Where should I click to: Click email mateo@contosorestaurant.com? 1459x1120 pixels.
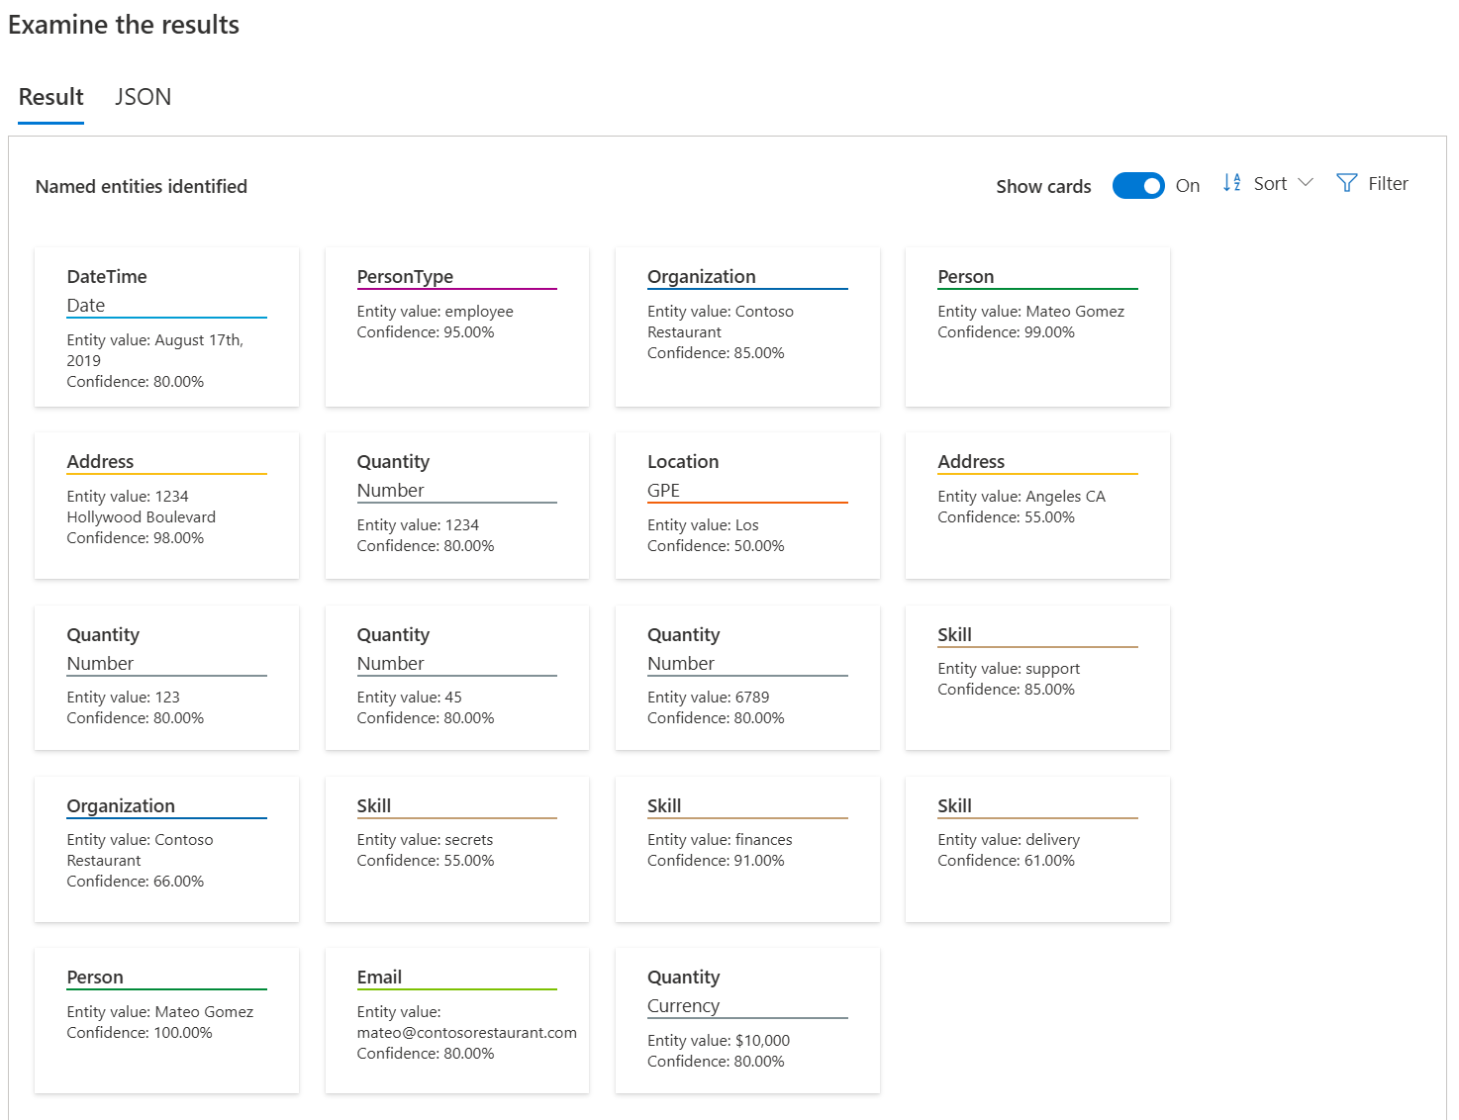coord(467,1033)
